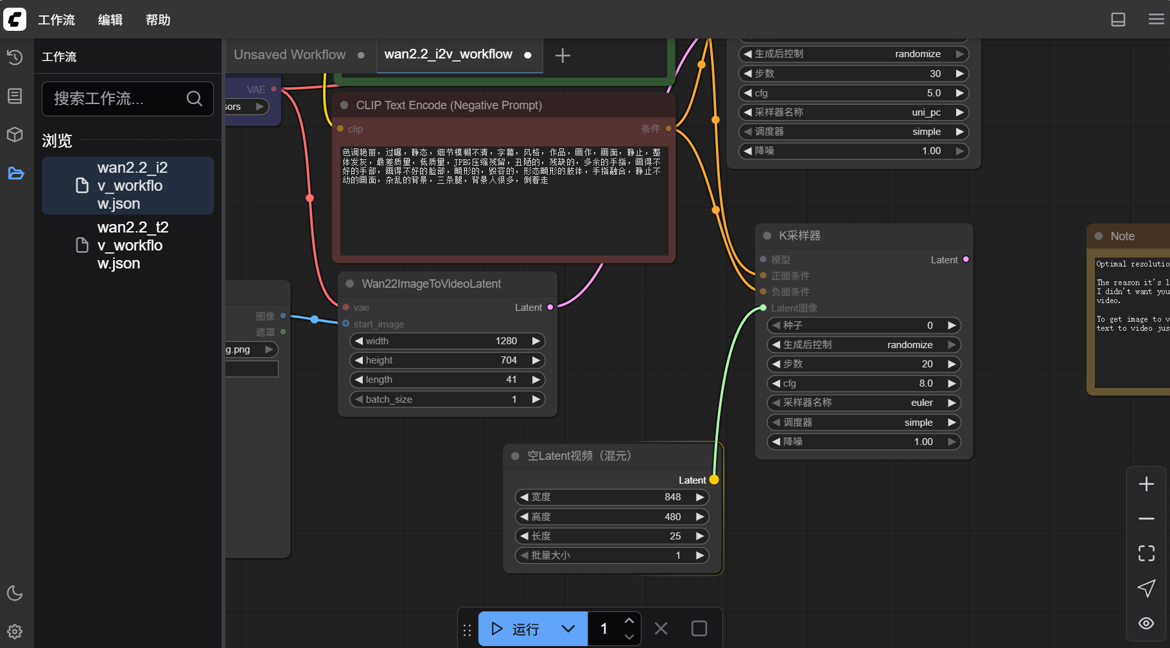Viewport: 1170px width, 648px height.
Task: Toggle dark theme with moon icon
Action: tap(15, 593)
